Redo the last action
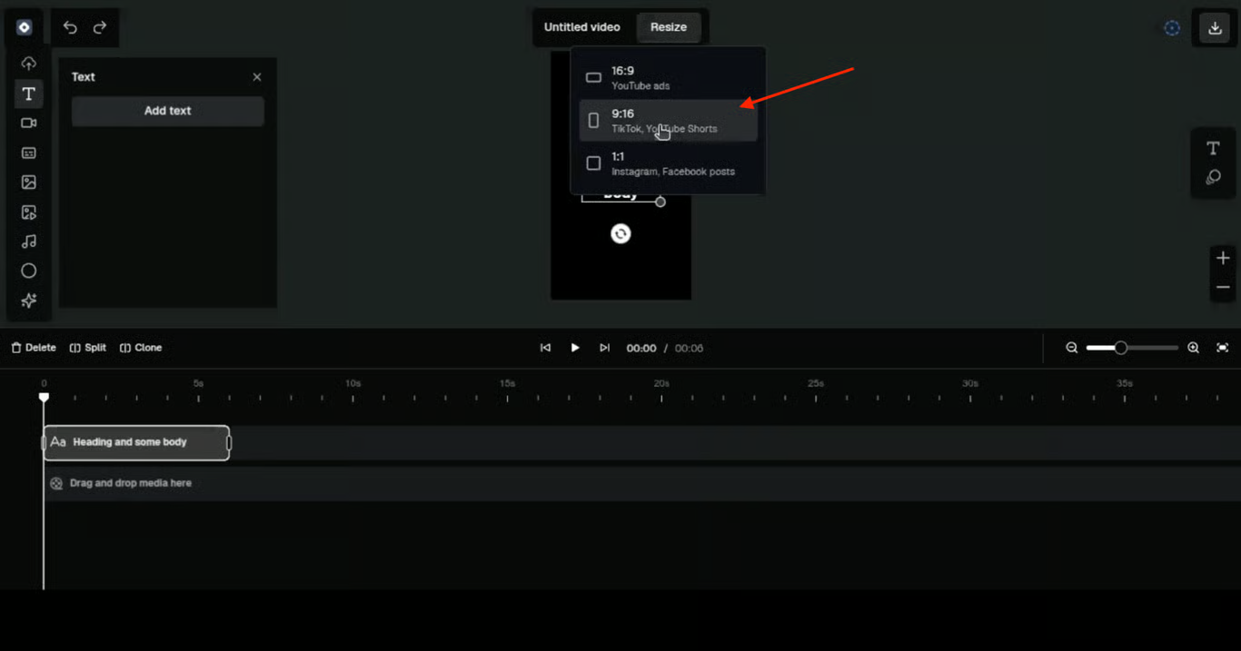1241x651 pixels. 100,27
